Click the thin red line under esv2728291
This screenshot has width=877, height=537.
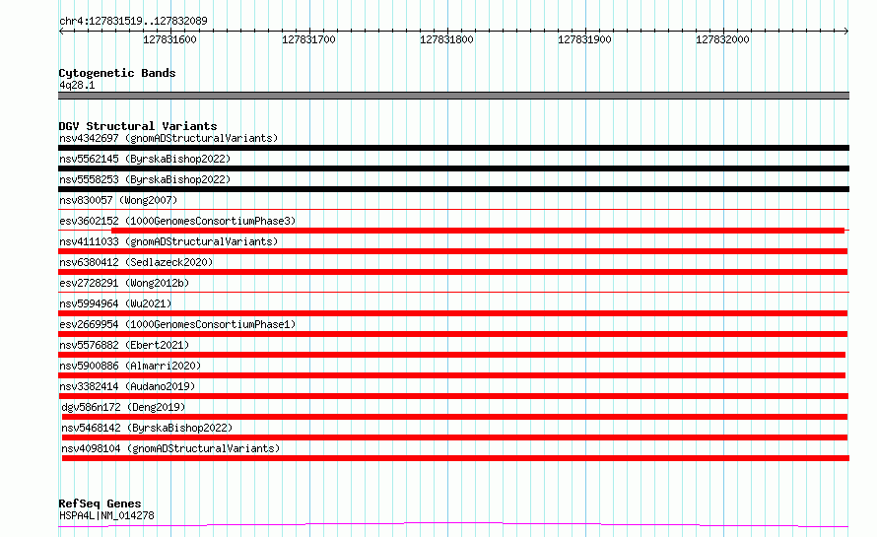453,292
